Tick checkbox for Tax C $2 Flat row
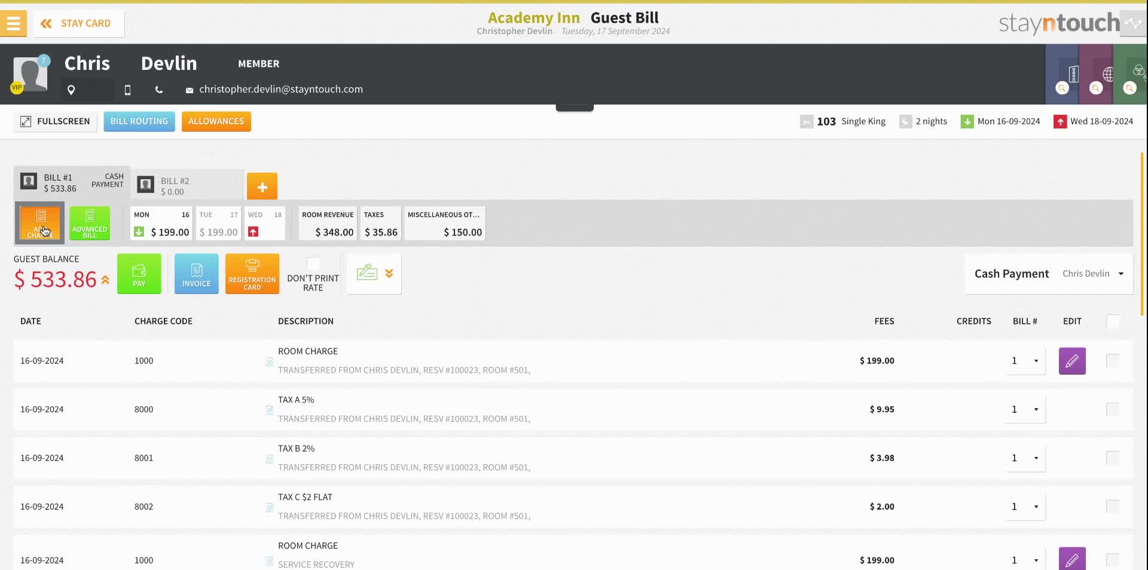 pyautogui.click(x=1113, y=507)
